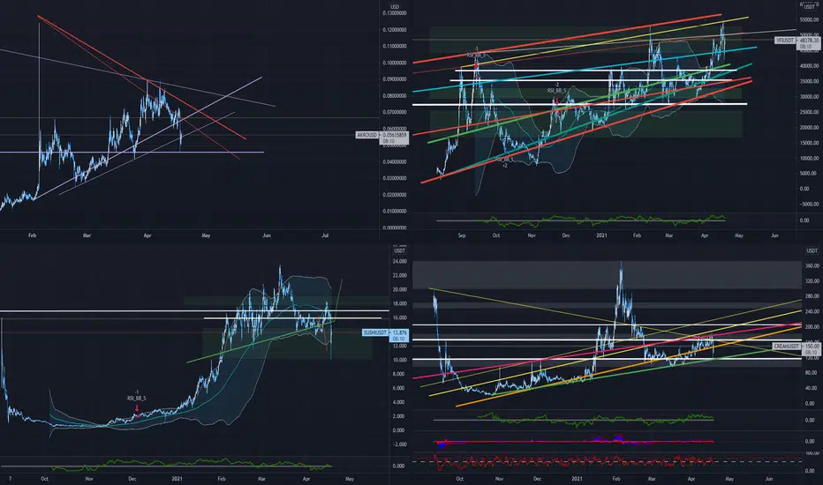
Task: Click Dec on the SUSHIUSDT time axis
Action: point(132,479)
